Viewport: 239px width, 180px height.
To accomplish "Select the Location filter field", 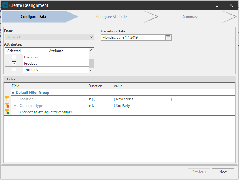I will click(x=26, y=99).
